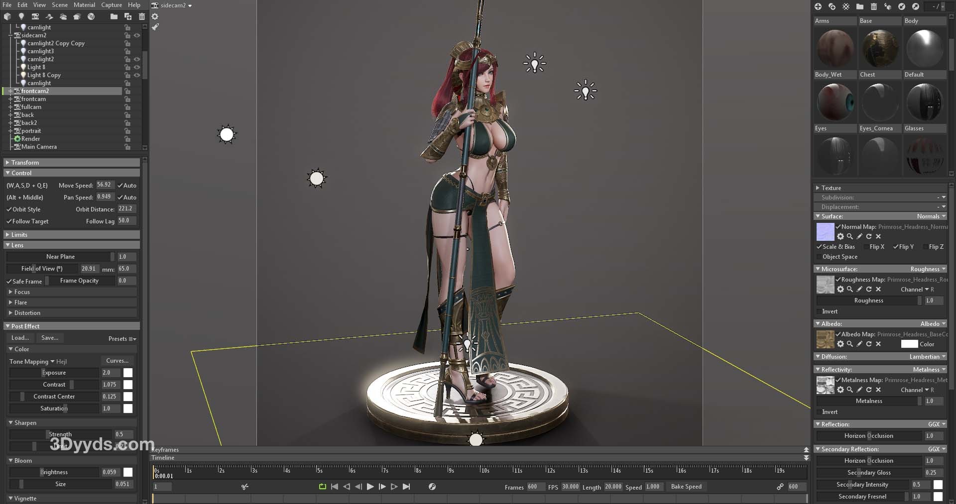Delete selected scene object with trash icon
Viewport: 956px width, 504px height.
point(142,16)
